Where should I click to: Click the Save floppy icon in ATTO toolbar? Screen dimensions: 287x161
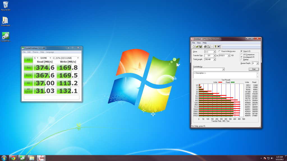click(201, 47)
